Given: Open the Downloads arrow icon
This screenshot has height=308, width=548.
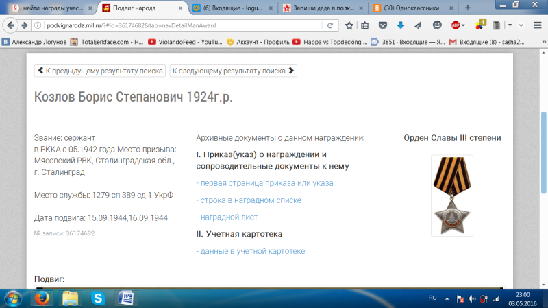Looking at the screenshot, I should (x=400, y=25).
